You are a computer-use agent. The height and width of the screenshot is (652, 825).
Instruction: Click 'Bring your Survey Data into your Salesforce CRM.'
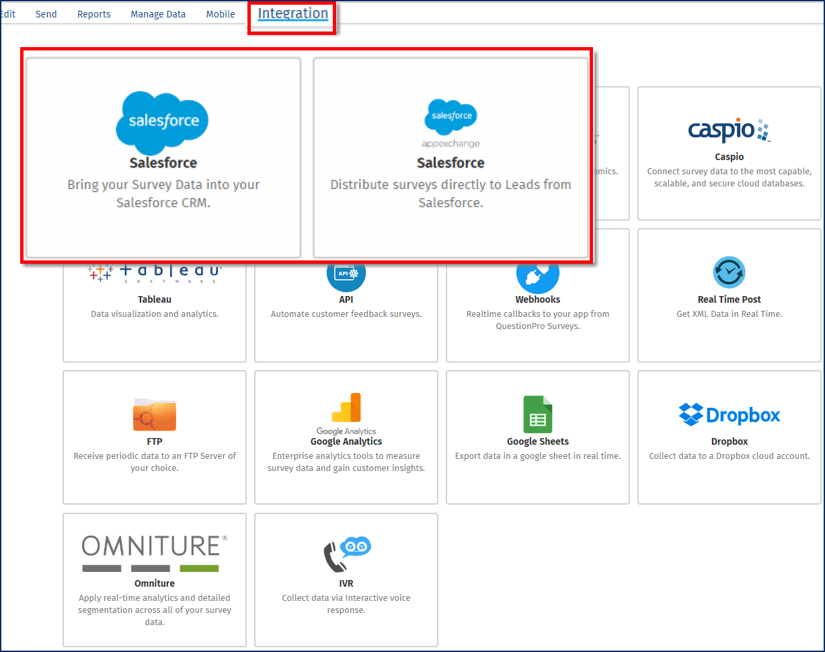(x=163, y=193)
